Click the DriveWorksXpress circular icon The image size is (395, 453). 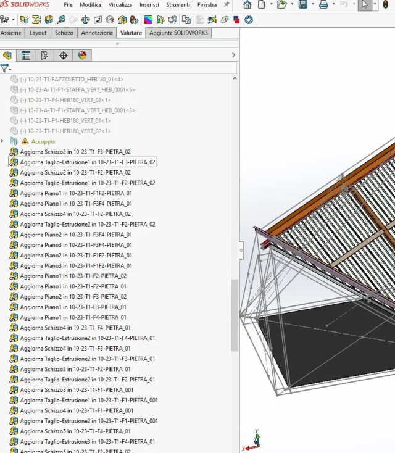[x=249, y=20]
